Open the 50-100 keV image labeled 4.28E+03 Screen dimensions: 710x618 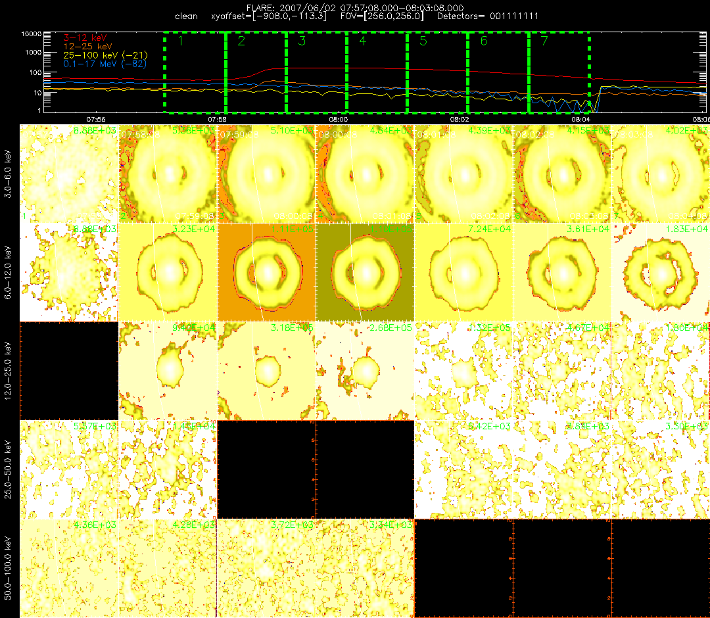tap(168, 569)
